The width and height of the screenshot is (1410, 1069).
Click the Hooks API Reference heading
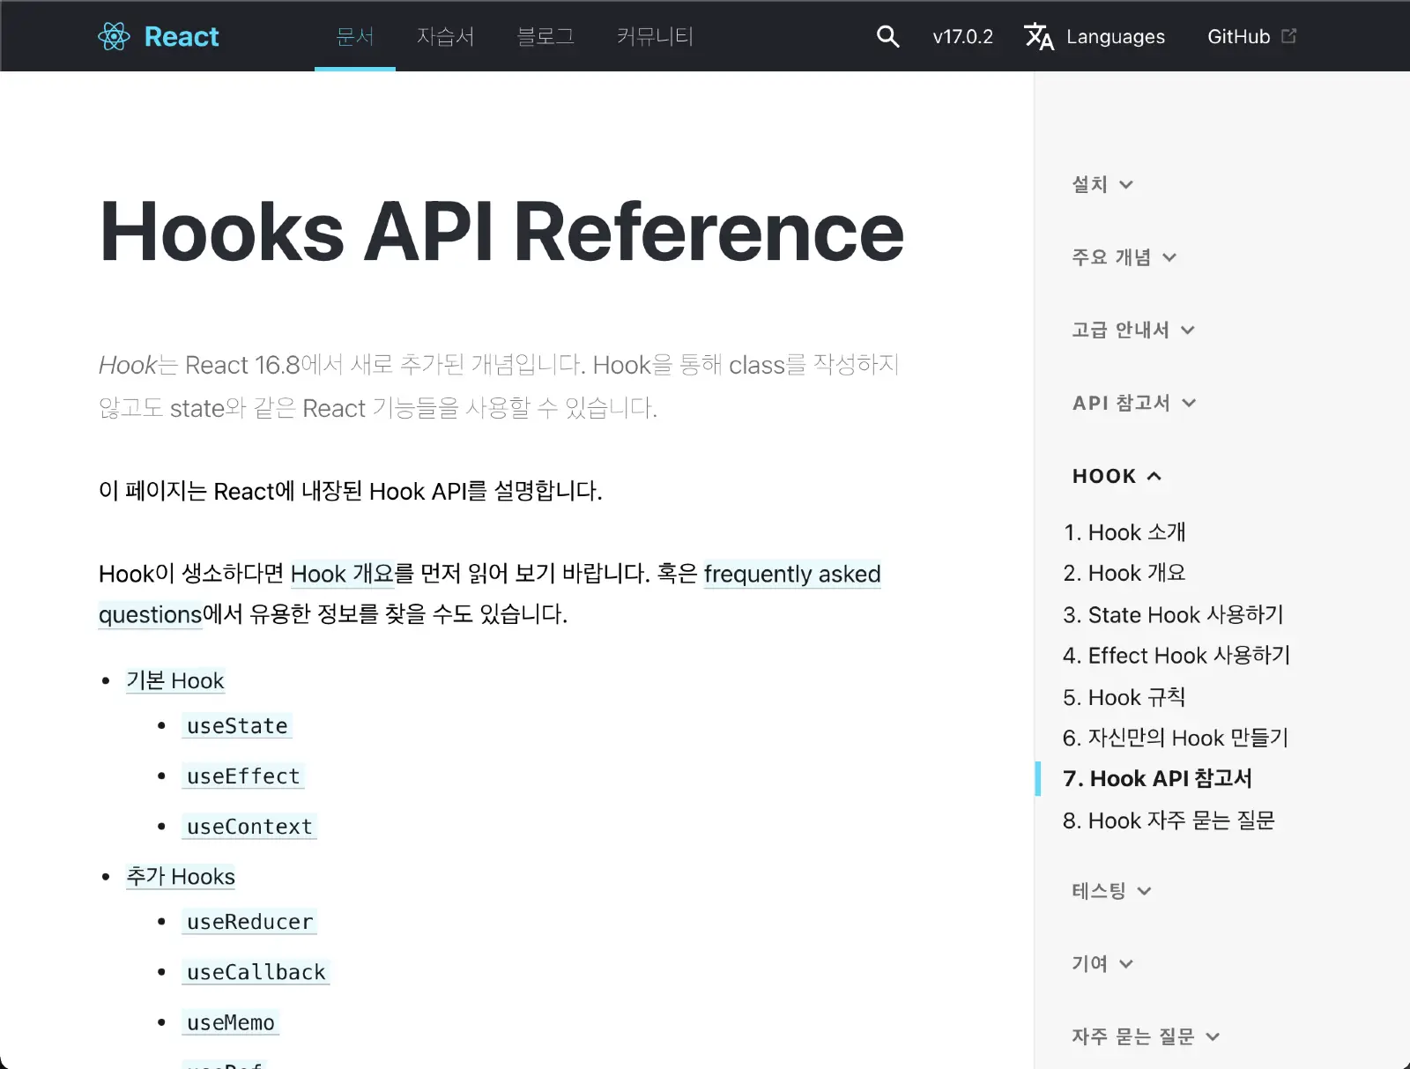(x=502, y=232)
